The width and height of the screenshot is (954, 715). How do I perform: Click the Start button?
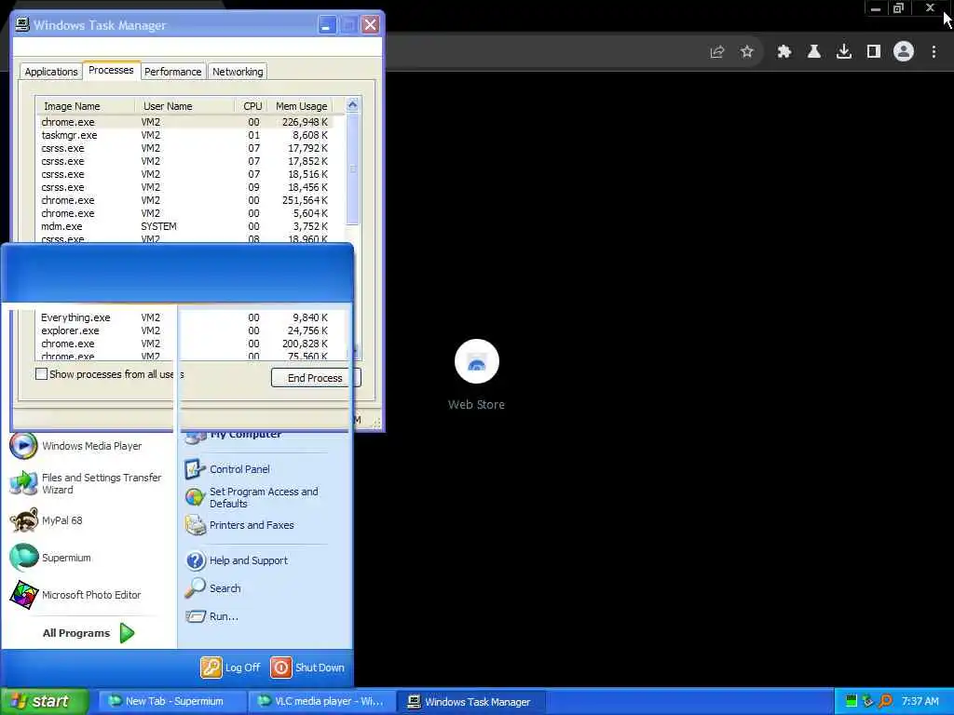(x=44, y=701)
